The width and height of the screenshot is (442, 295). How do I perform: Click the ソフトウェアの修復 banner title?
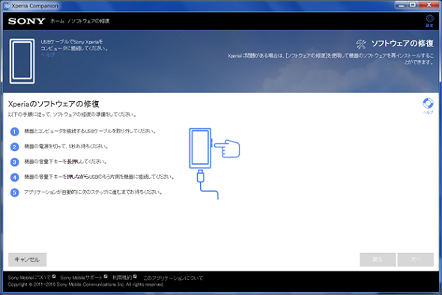402,43
